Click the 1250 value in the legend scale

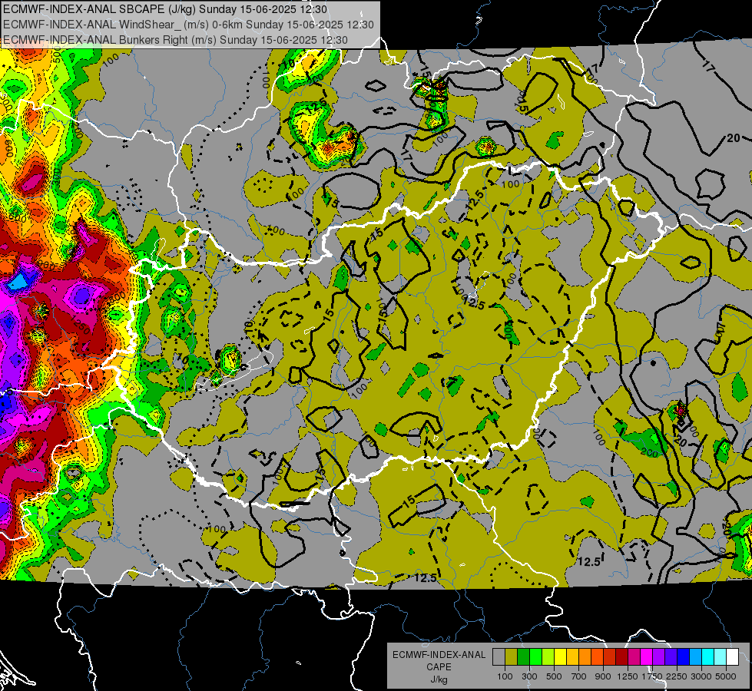pyautogui.click(x=628, y=676)
